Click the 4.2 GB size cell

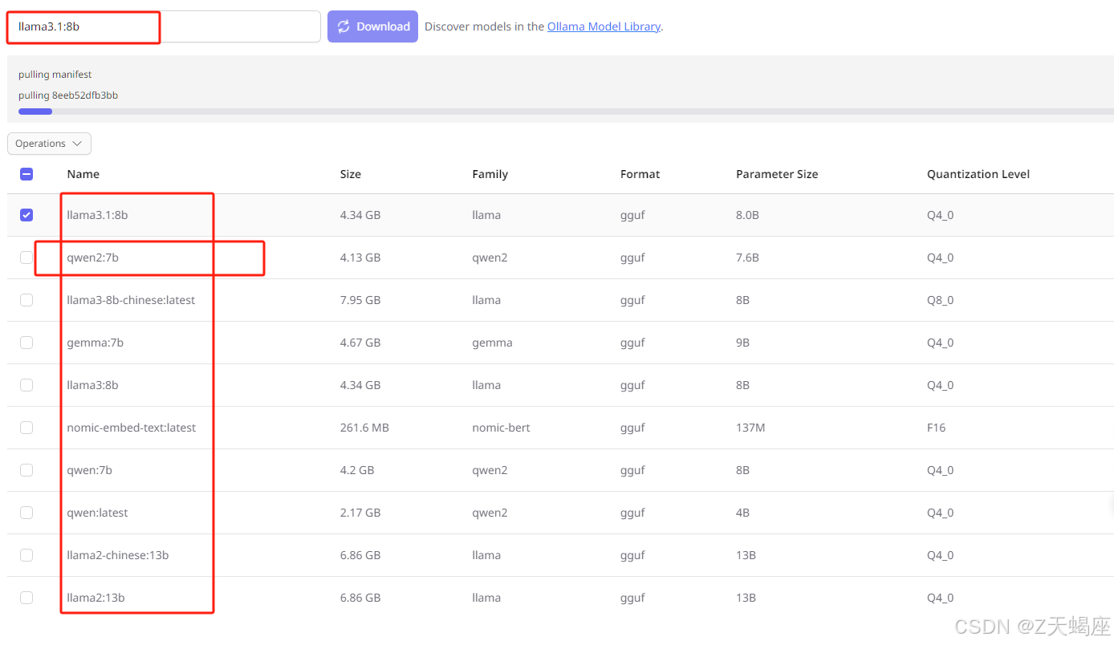click(357, 470)
